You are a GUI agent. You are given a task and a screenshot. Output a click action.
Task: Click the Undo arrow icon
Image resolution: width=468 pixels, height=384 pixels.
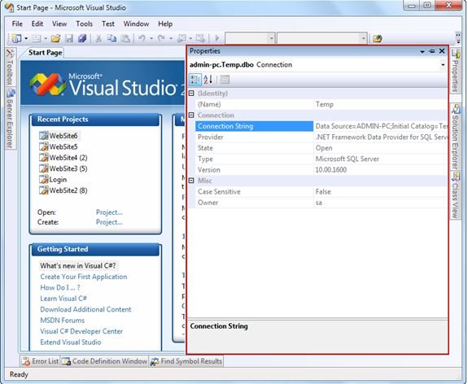click(142, 38)
